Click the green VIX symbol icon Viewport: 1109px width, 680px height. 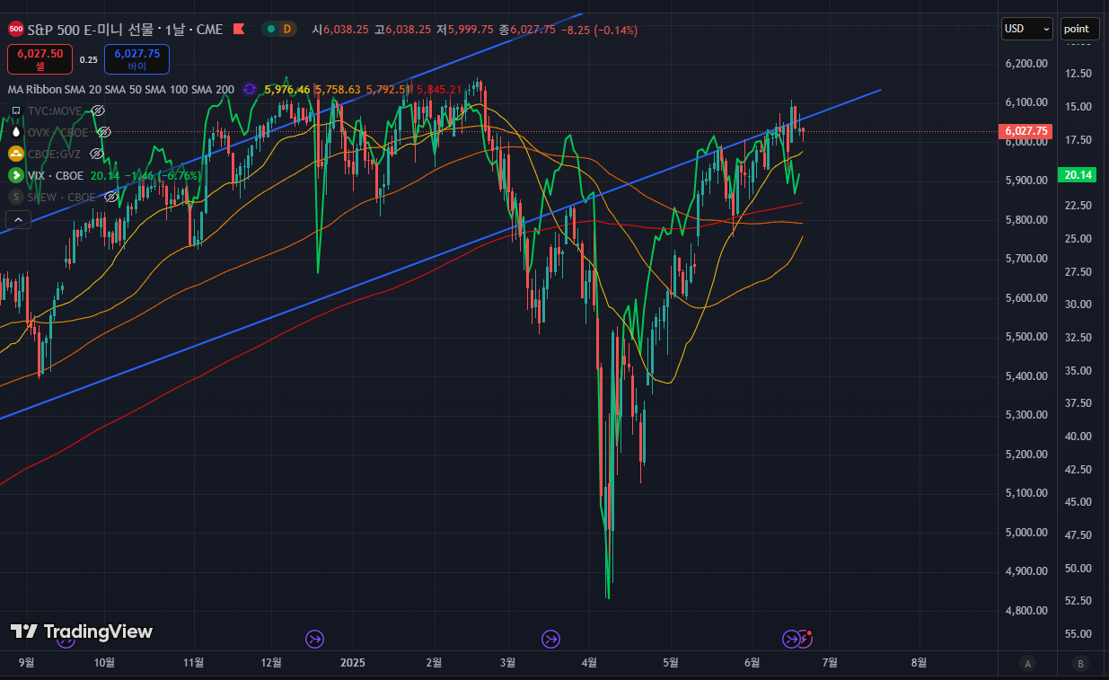15,175
